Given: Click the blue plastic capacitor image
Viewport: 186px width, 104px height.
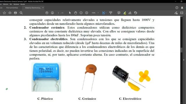Looking at the screenshot, I should click(46, 77).
